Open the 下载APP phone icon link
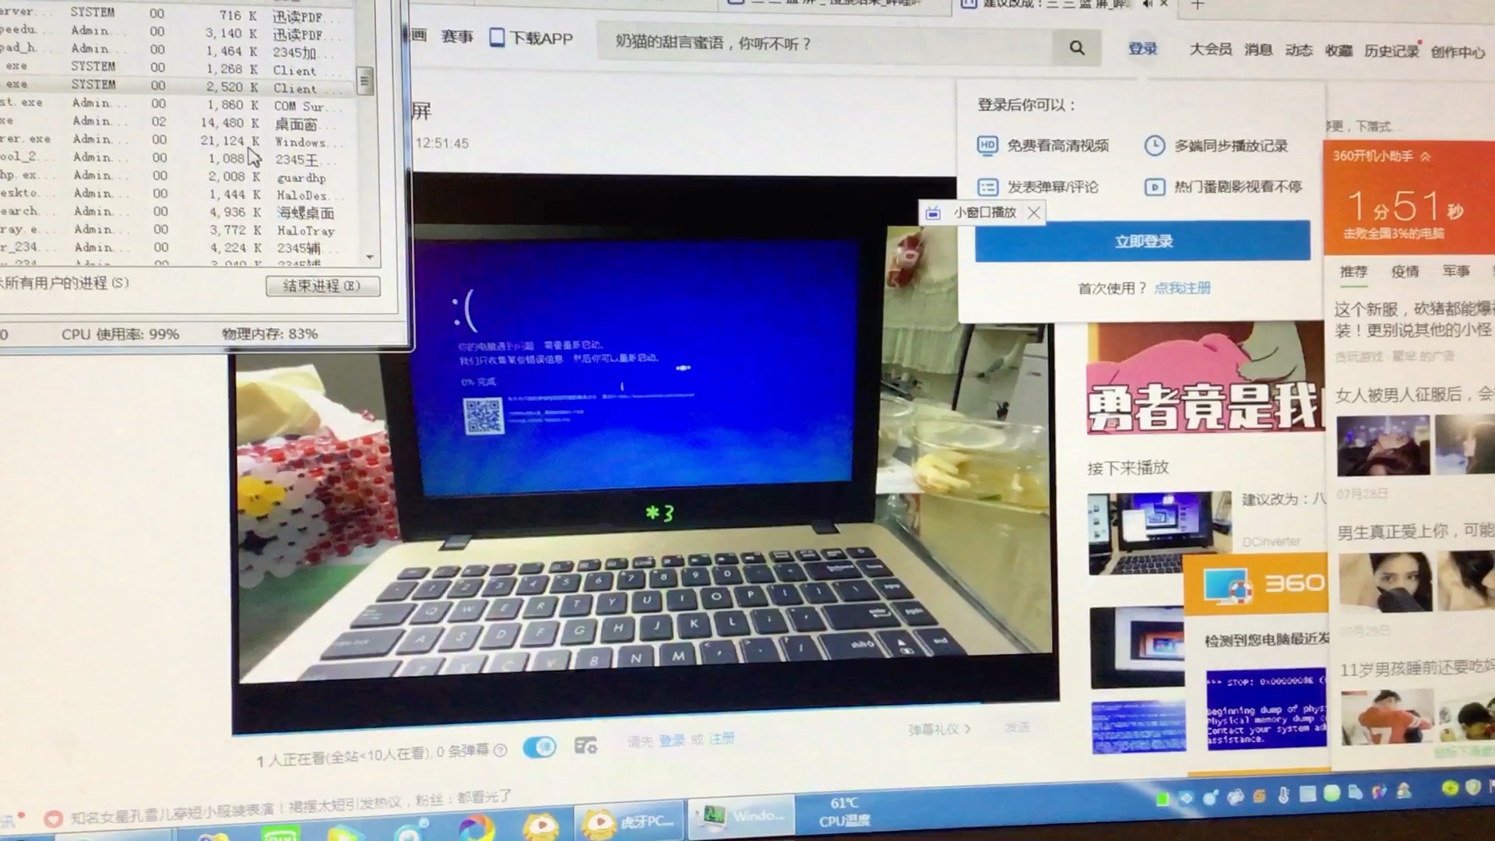The height and width of the screenshot is (841, 1495). tap(496, 37)
